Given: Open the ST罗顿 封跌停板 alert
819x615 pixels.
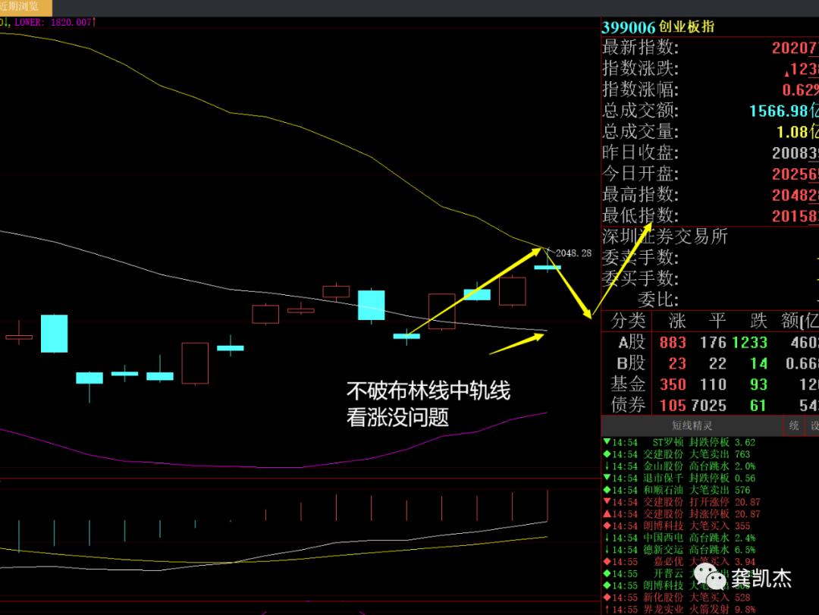Looking at the screenshot, I should point(679,443).
